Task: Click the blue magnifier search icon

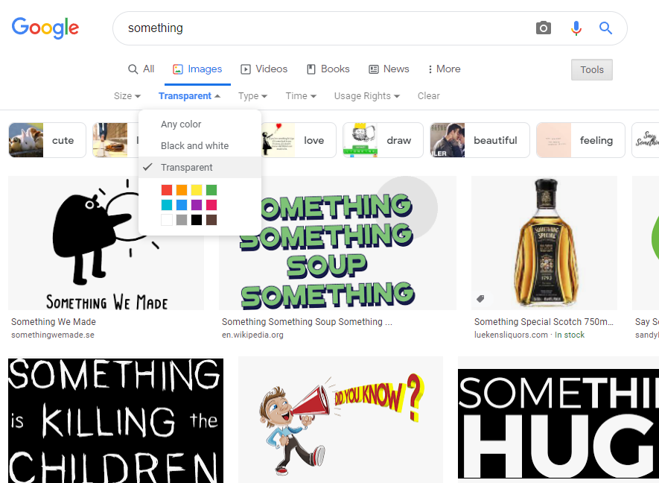Action: click(605, 28)
